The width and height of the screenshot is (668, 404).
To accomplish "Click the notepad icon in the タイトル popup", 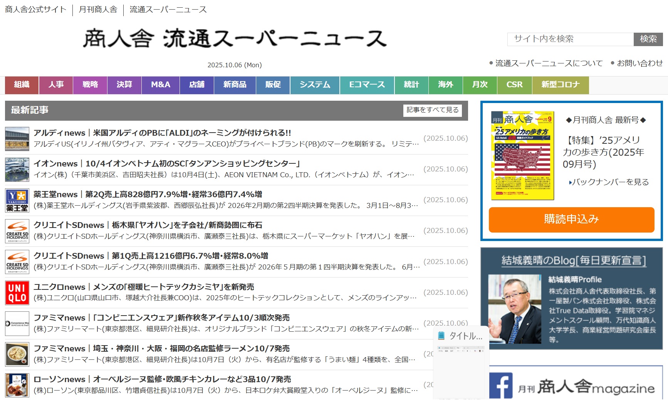I will [x=441, y=336].
